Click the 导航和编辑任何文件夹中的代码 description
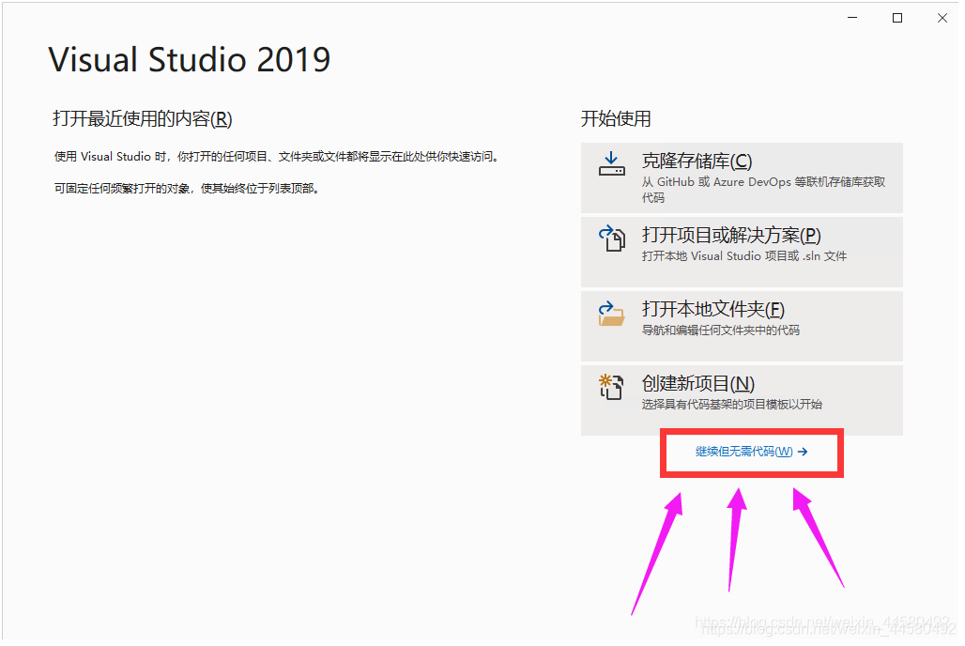Screen dimensions: 965x646 pyautogui.click(x=721, y=331)
